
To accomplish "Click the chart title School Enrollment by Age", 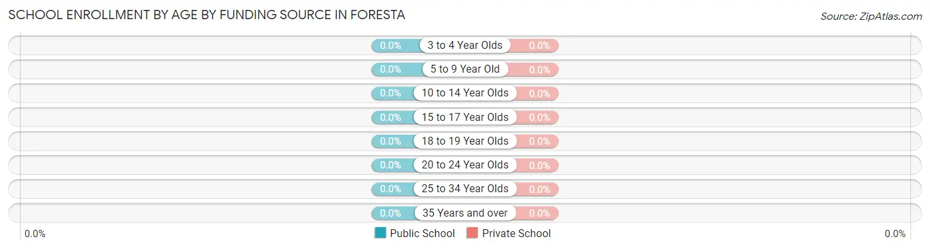I will pos(206,14).
